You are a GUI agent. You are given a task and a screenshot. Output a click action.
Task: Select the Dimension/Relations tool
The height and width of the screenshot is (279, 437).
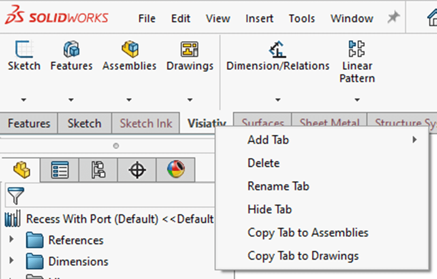[277, 51]
